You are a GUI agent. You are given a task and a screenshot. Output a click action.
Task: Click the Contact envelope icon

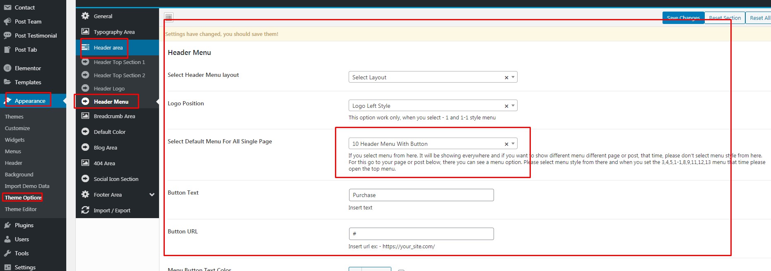click(7, 7)
